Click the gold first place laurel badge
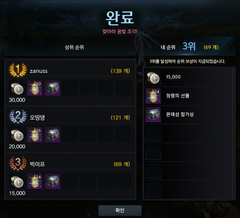The image size is (240, 218). point(18,70)
